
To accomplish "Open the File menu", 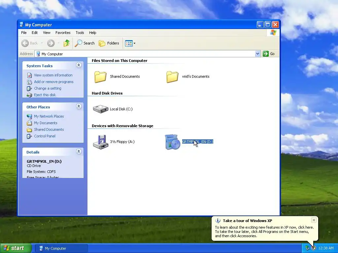I will (24, 33).
